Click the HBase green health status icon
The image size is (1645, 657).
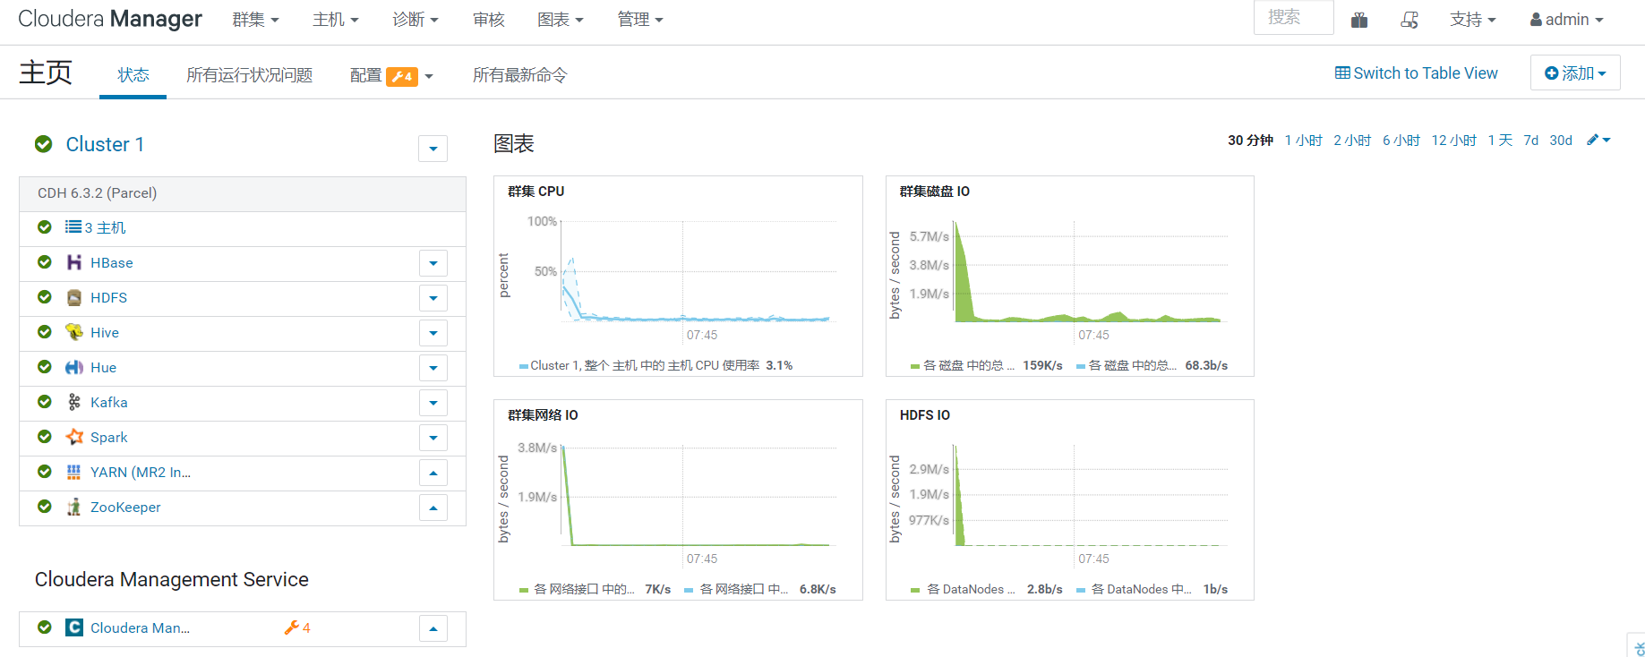(x=45, y=262)
